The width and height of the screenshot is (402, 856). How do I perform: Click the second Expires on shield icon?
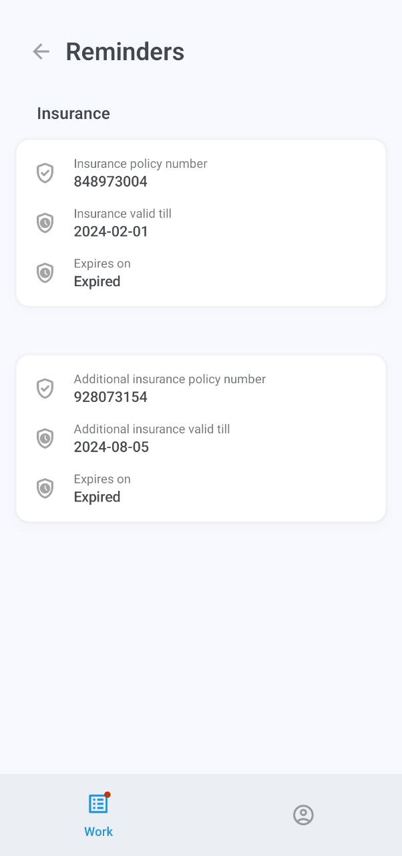pyautogui.click(x=45, y=488)
